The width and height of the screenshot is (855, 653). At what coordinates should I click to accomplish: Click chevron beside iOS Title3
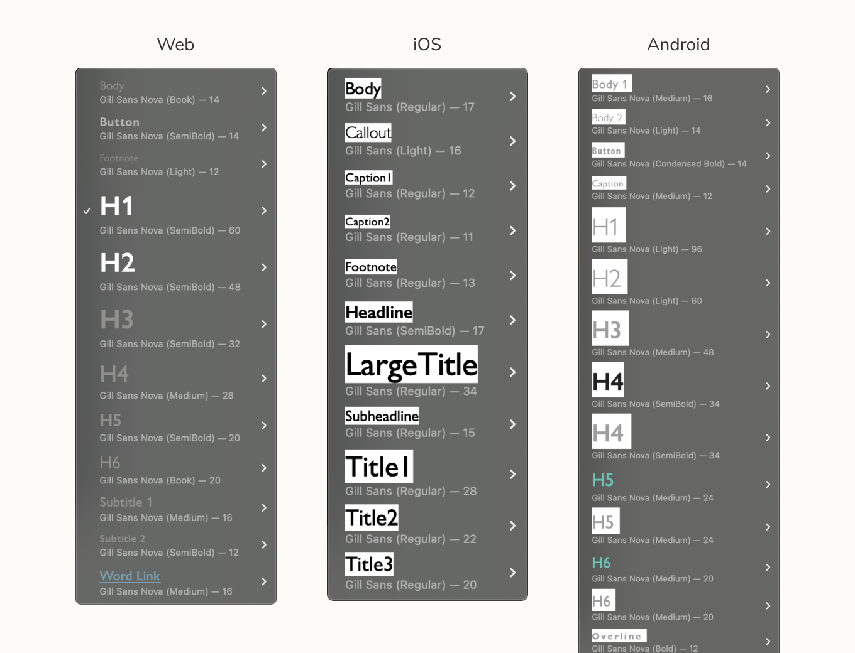pyautogui.click(x=513, y=573)
